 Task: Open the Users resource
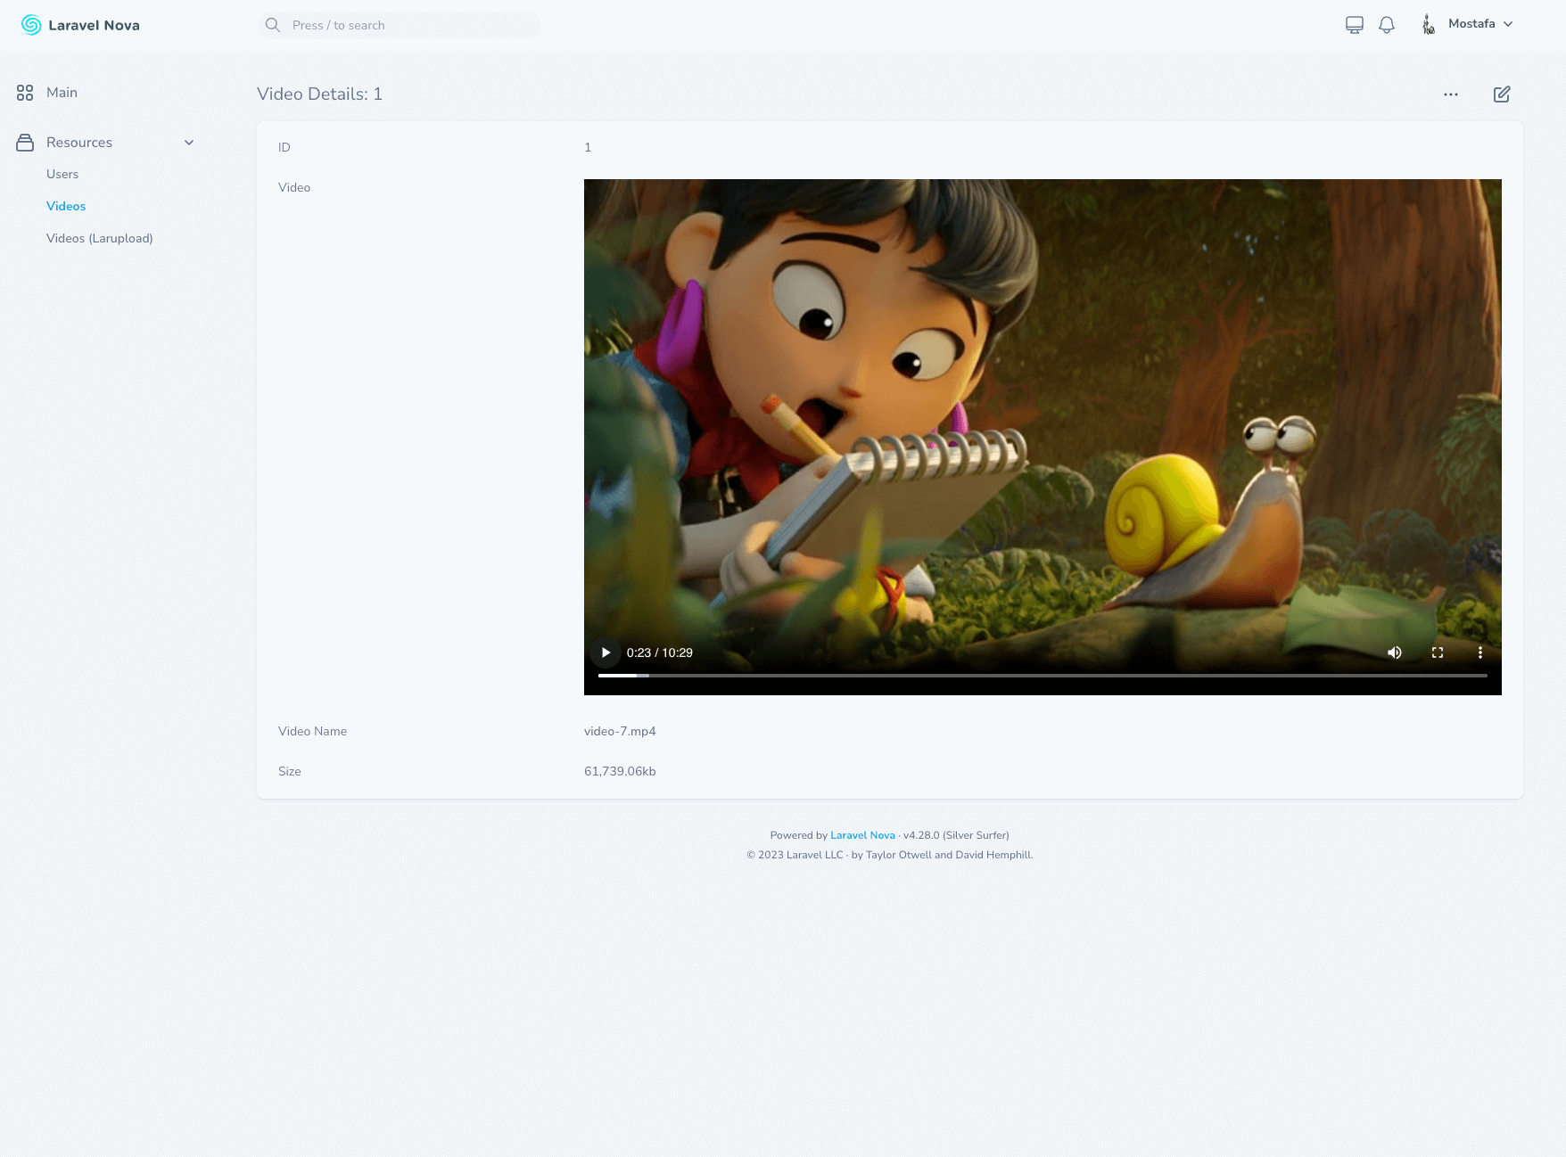(x=62, y=174)
